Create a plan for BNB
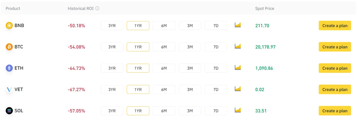The height and width of the screenshot is (119, 360). tap(335, 26)
